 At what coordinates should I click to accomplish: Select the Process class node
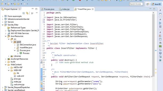coord(26,53)
